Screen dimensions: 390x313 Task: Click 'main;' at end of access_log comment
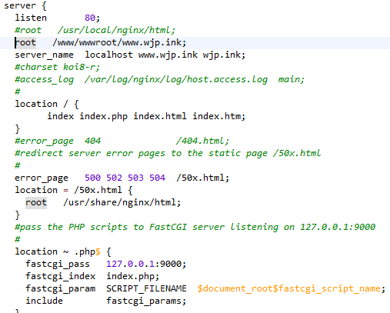(x=291, y=79)
